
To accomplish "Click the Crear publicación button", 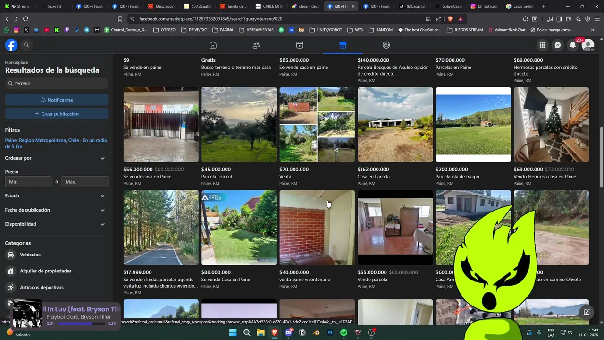I will (57, 114).
